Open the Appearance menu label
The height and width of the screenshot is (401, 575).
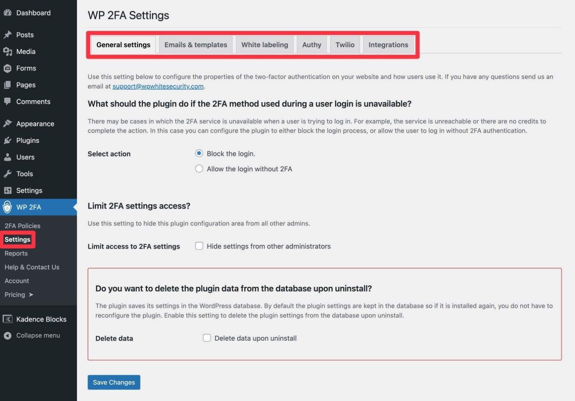(x=35, y=124)
